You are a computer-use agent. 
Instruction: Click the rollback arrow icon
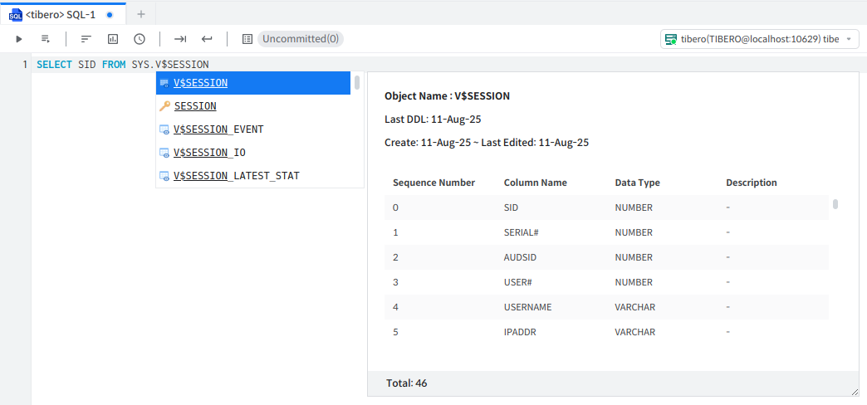click(x=207, y=39)
